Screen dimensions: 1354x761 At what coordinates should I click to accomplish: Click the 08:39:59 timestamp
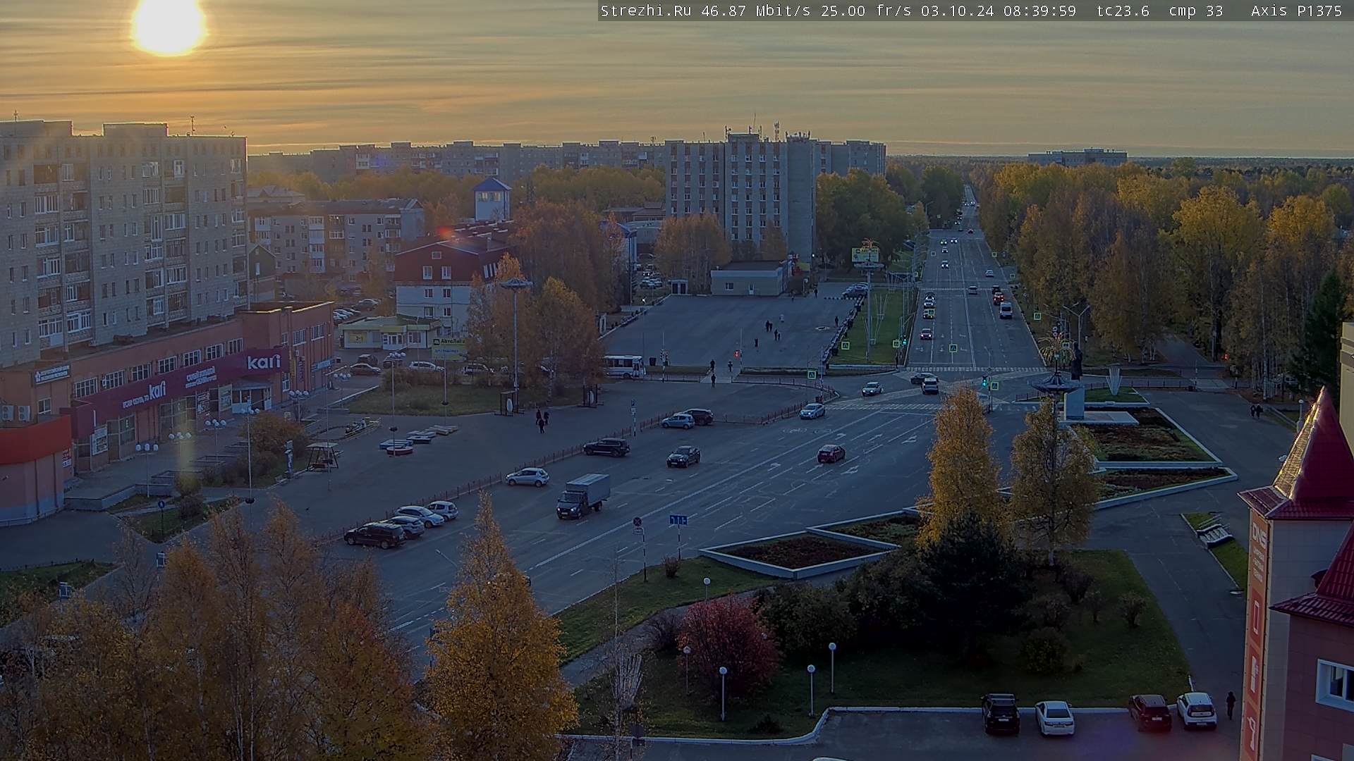1039,11
